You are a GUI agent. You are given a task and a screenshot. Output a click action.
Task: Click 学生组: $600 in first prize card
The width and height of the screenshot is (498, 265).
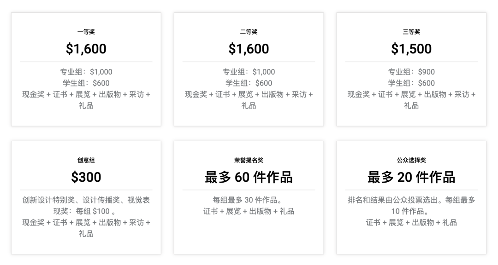coord(86,83)
